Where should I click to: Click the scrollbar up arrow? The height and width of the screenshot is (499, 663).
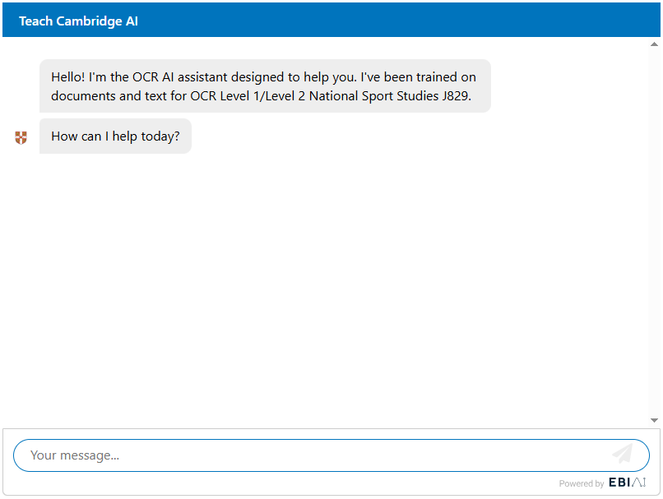click(654, 44)
